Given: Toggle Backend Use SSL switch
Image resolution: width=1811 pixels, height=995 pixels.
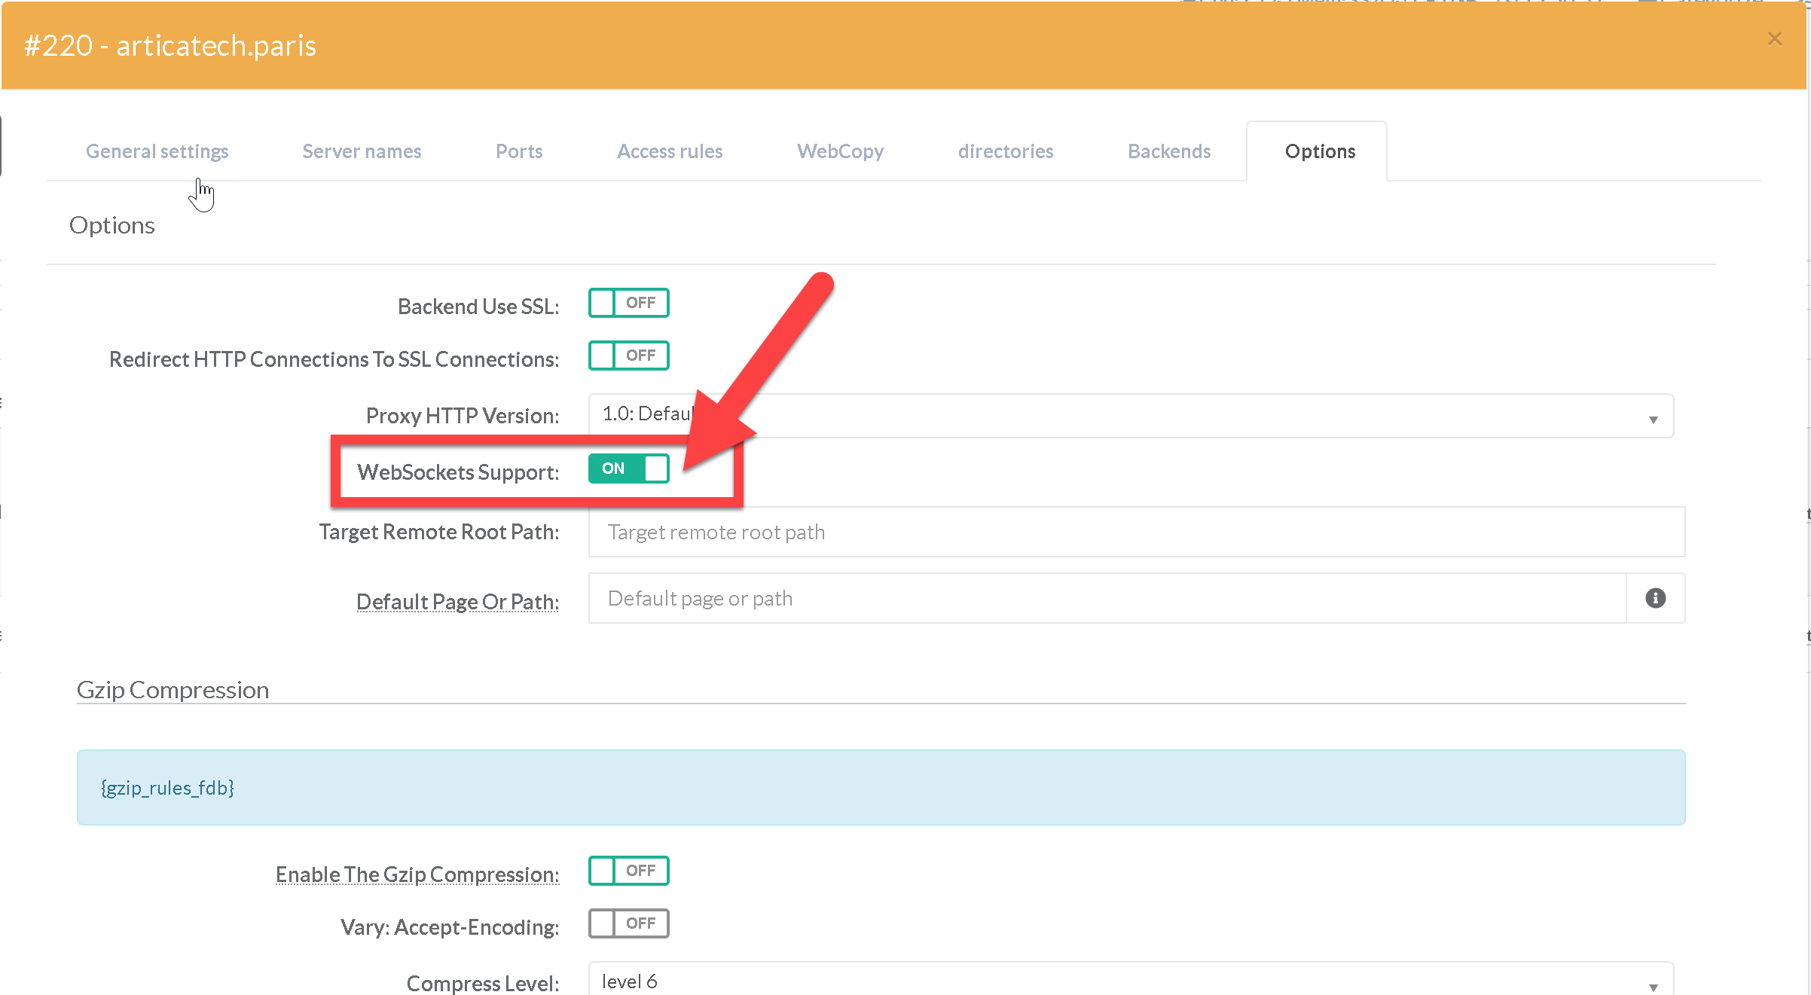Looking at the screenshot, I should [x=628, y=303].
